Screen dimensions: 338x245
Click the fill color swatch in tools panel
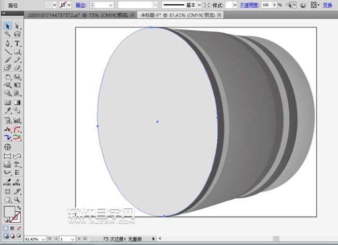pos(10,212)
